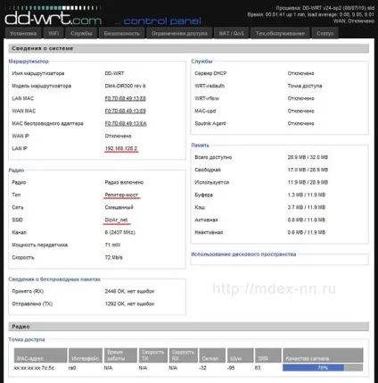Click the SSID value DizAr_net
The height and width of the screenshot is (383, 378).
pos(116,220)
